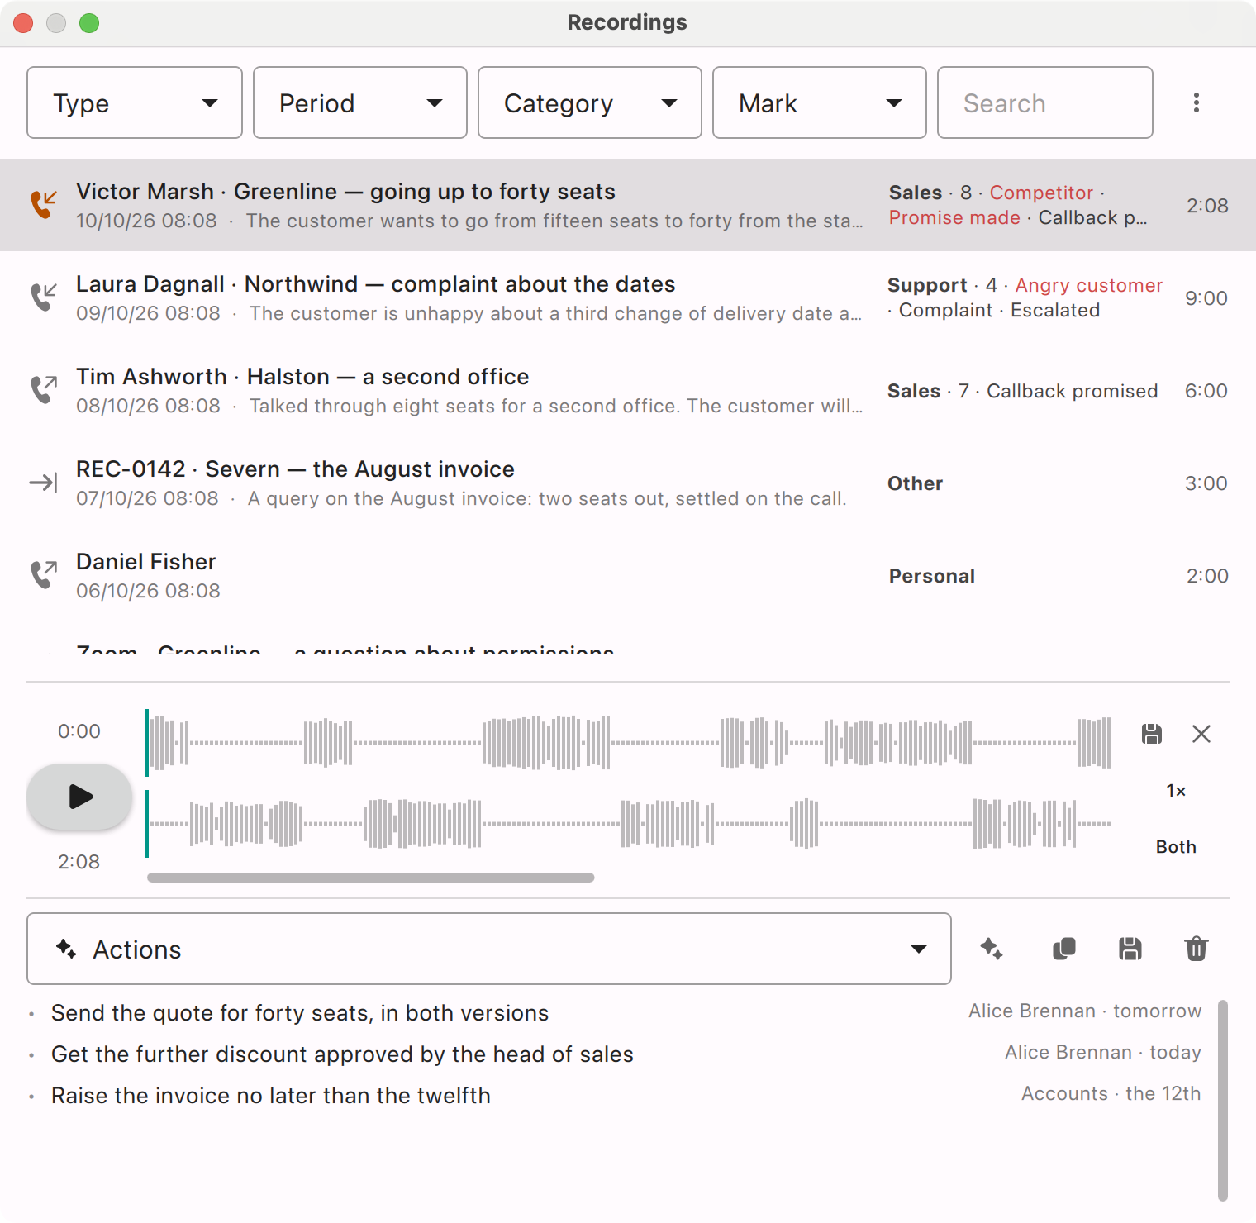The image size is (1256, 1223).
Task: Click the action 'Send the quote for forty seats'
Action: click(300, 1013)
